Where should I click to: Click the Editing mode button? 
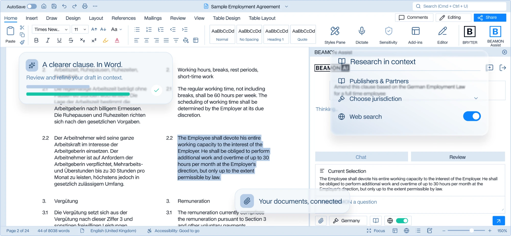coord(453,17)
